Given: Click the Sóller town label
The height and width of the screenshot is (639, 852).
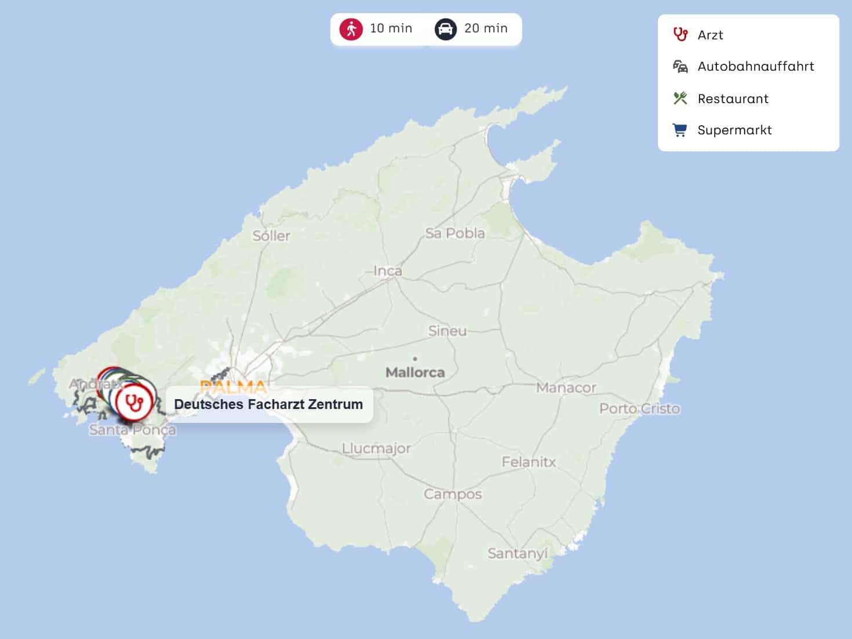Looking at the screenshot, I should click(271, 236).
